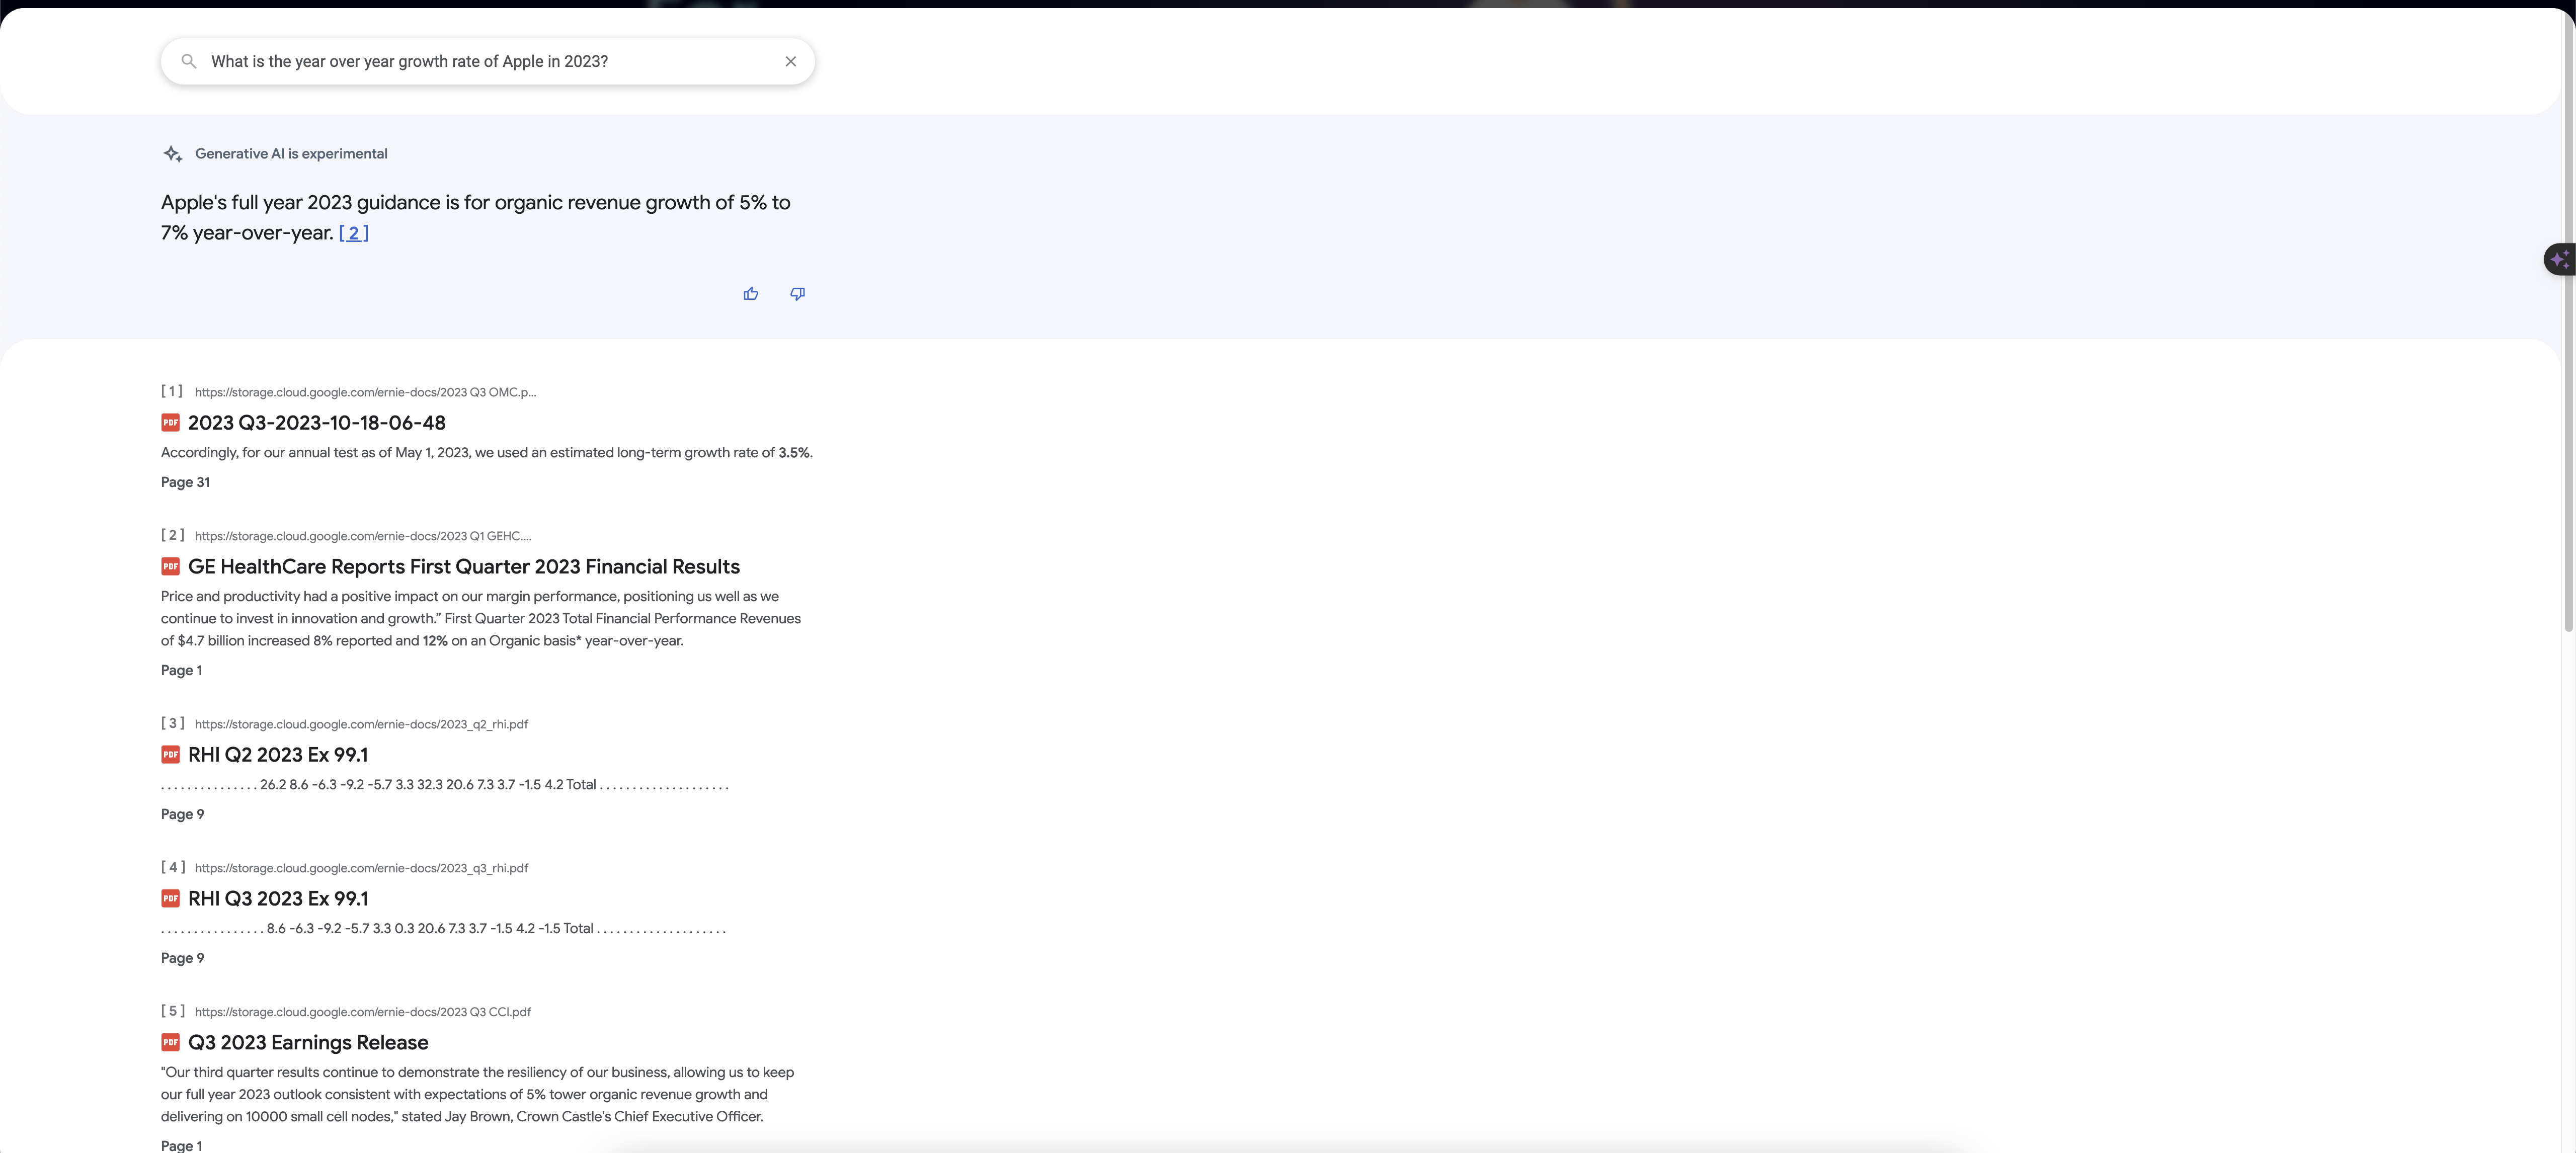Open the 2023 Q3-2023-10-18-06-48 result title

(x=316, y=423)
